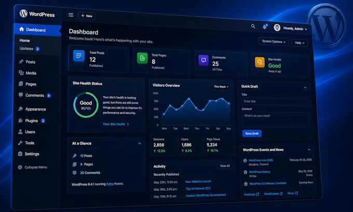The width and height of the screenshot is (353, 212).
Task: Click the Pages icon in sidebar
Action: pos(21,83)
